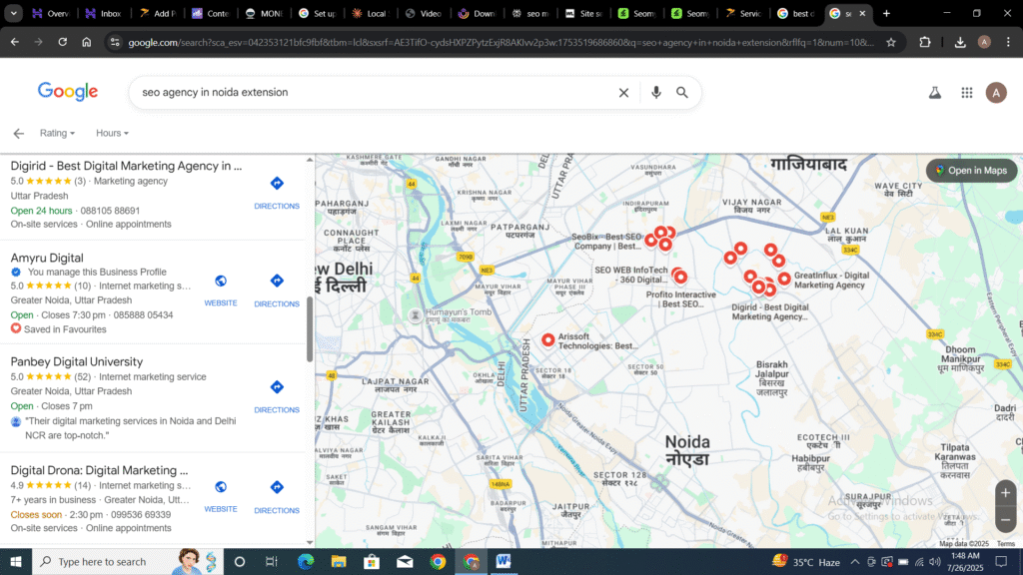Zoom in on the map
The width and height of the screenshot is (1023, 575).
[x=1005, y=493]
